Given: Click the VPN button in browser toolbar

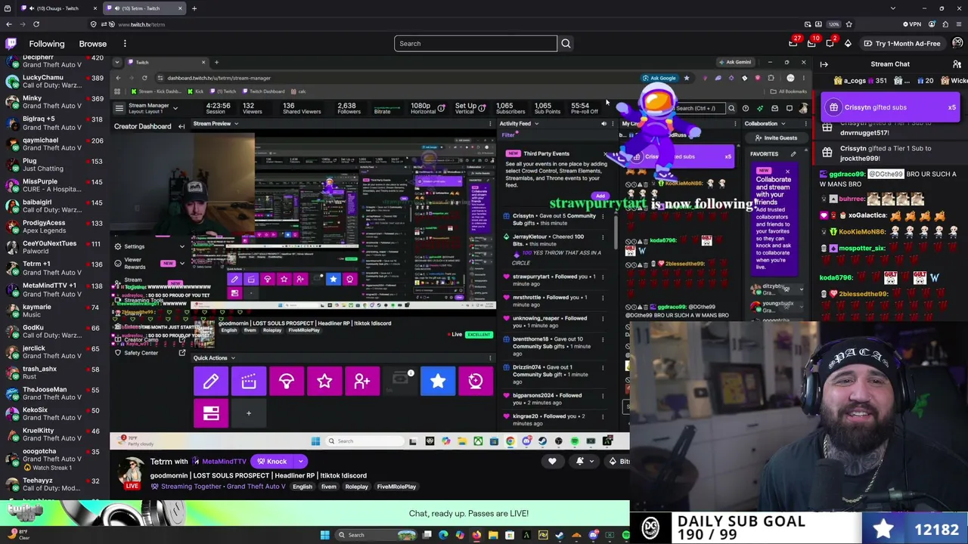Looking at the screenshot, I should [x=911, y=24].
